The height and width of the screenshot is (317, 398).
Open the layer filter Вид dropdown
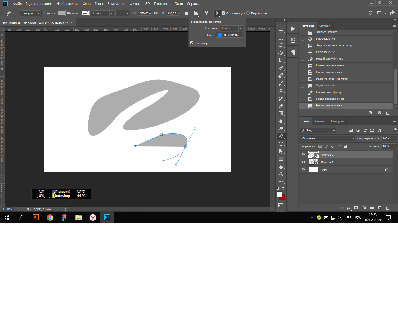click(x=318, y=131)
